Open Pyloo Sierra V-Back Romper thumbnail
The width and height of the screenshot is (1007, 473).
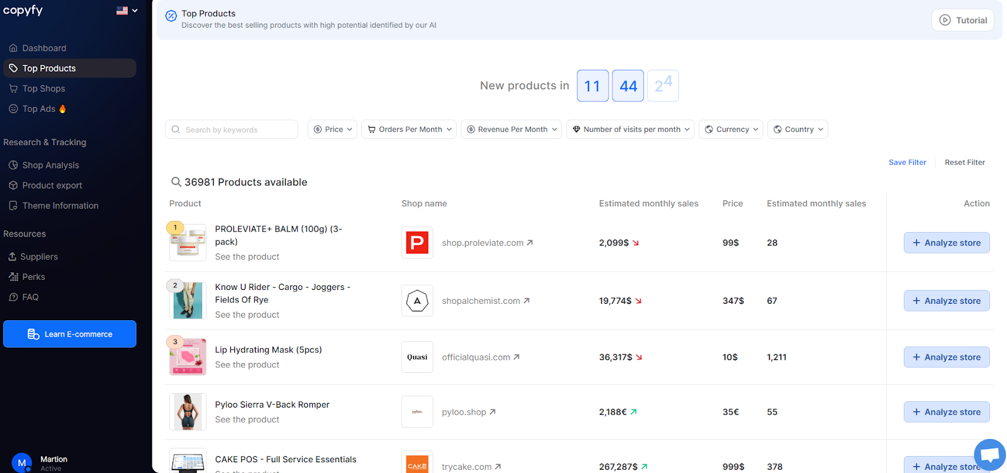[x=188, y=411]
